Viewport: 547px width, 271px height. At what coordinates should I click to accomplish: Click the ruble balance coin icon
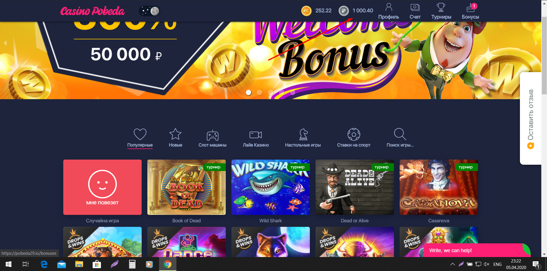[343, 11]
